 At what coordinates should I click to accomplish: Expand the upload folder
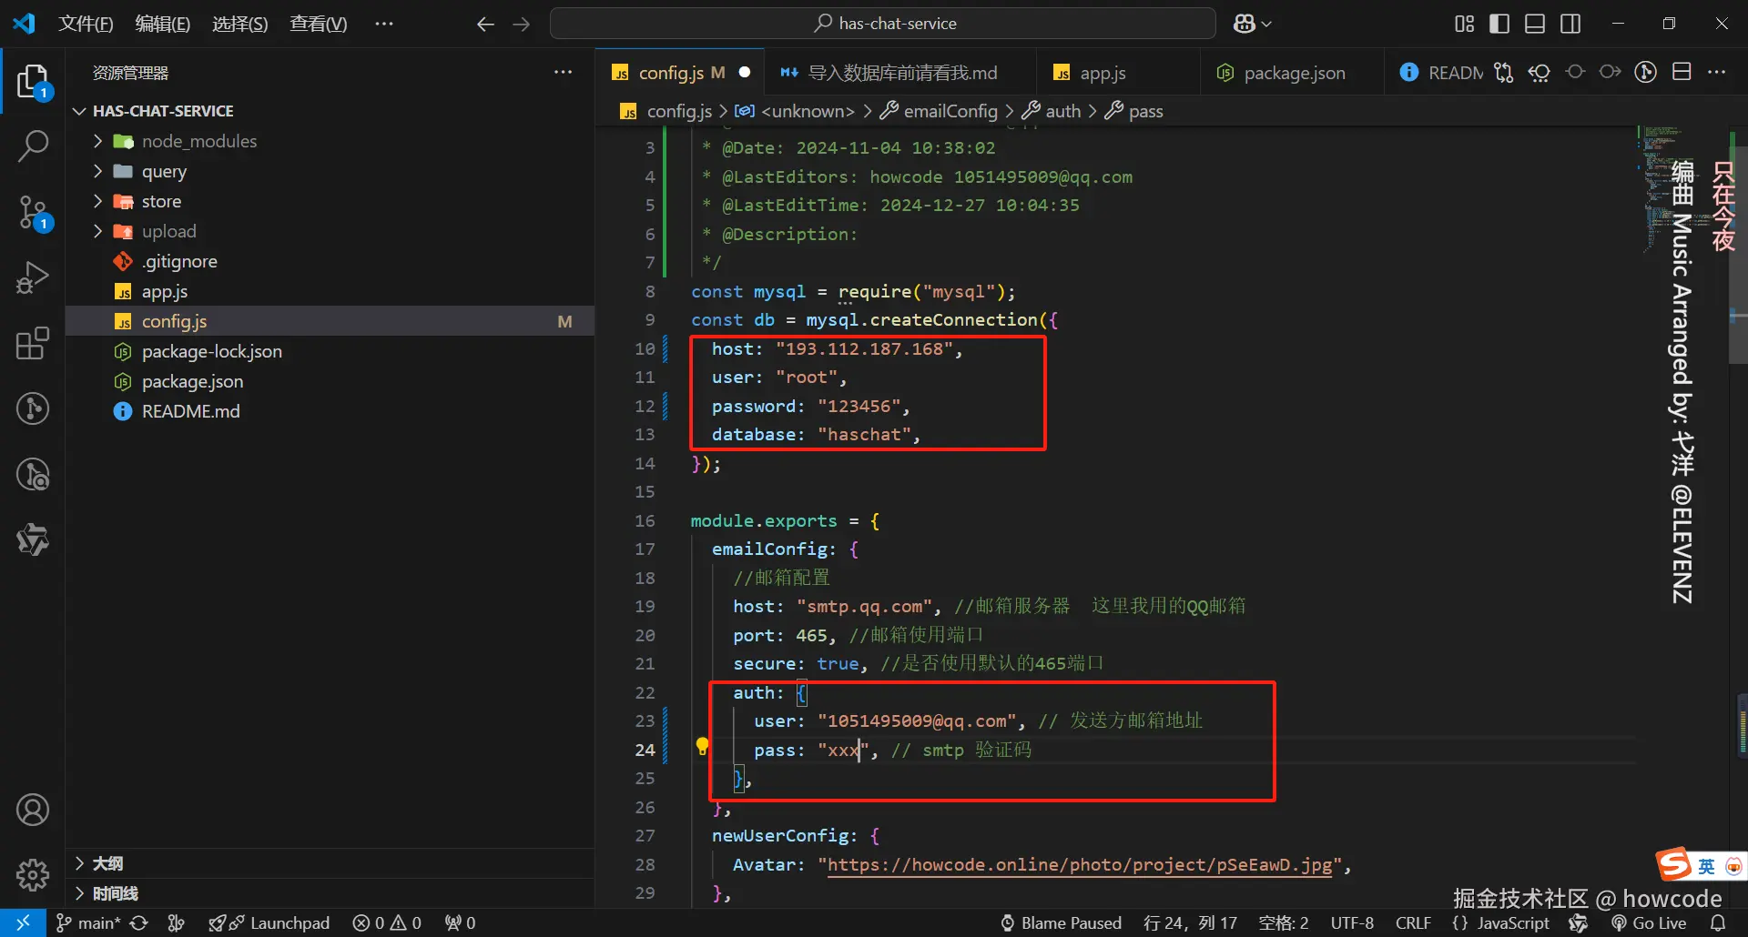tap(330, 231)
